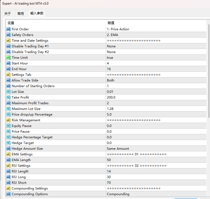The width and height of the screenshot is (210, 199).
Task: Edit the Number of Starting Orders value 1
Action: coord(156,86)
